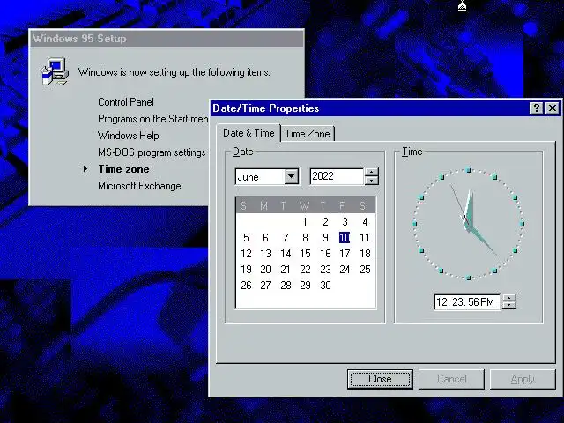Screen dimensions: 564x423
Task: Select day 30 in the calendar
Action: pyautogui.click(x=325, y=286)
